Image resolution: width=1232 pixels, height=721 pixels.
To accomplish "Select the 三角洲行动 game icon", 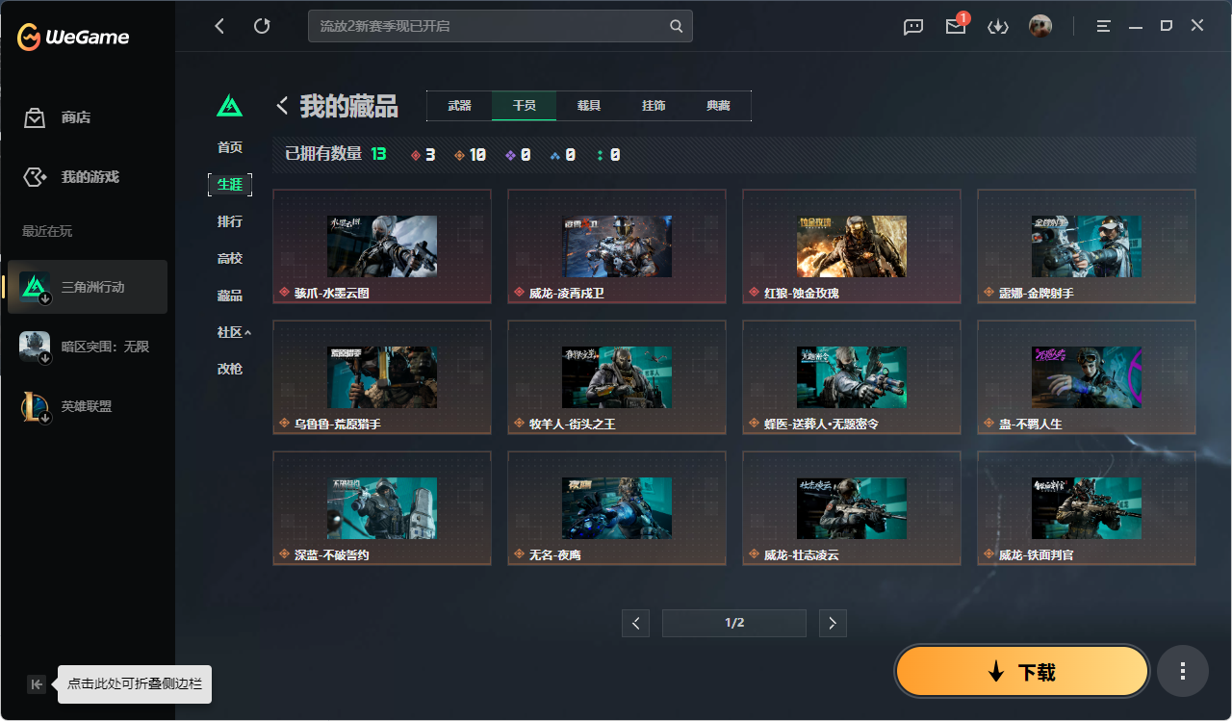I will click(x=35, y=287).
